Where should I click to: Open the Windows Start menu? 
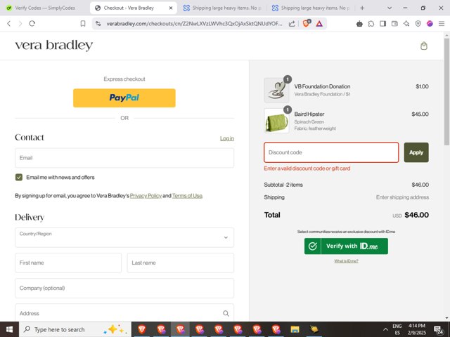pos(8,329)
